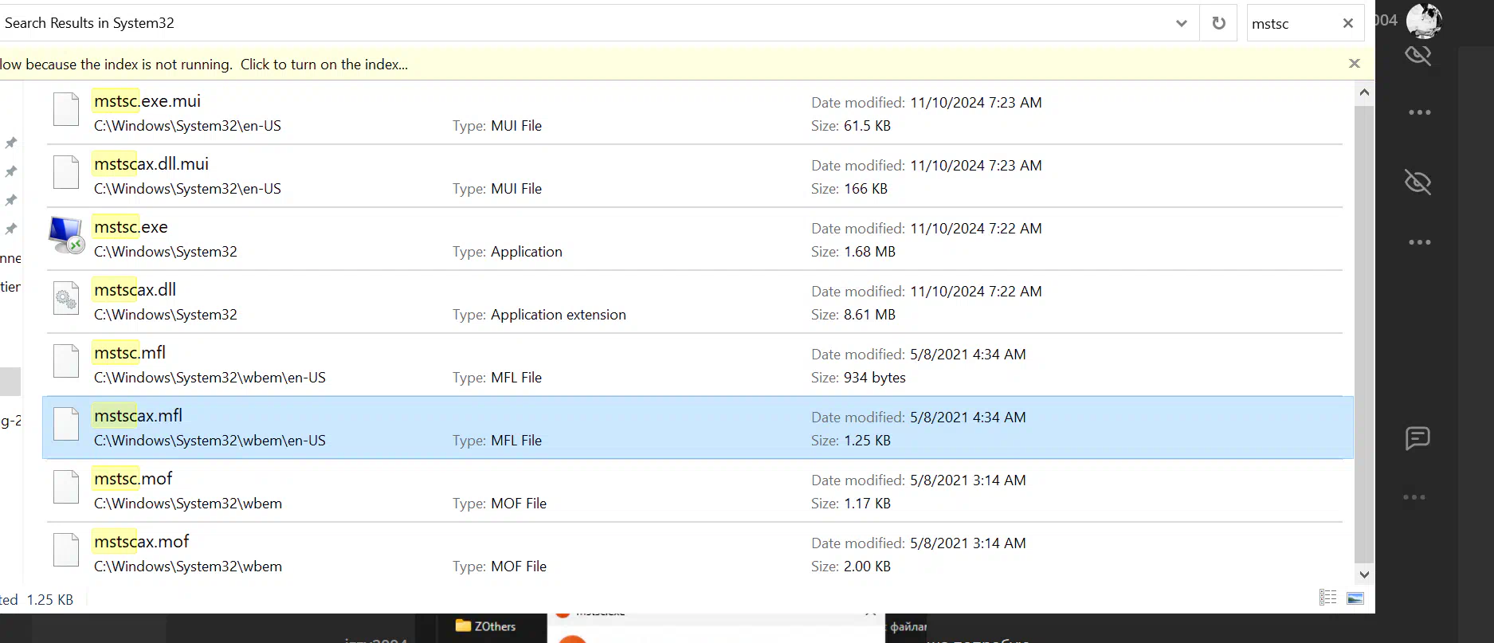
Task: Click 'Size: 166 KB' for mstscax.dll.mui
Action: coord(849,189)
